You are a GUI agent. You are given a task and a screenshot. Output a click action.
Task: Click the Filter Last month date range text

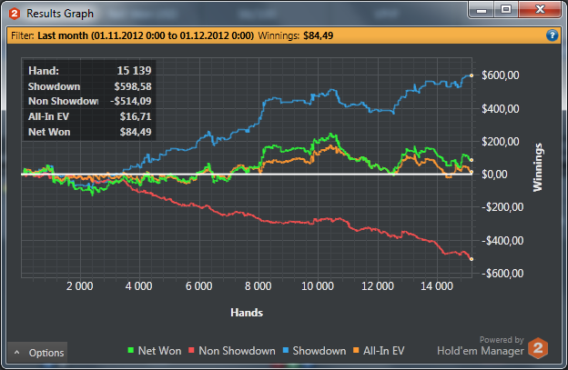click(146, 35)
